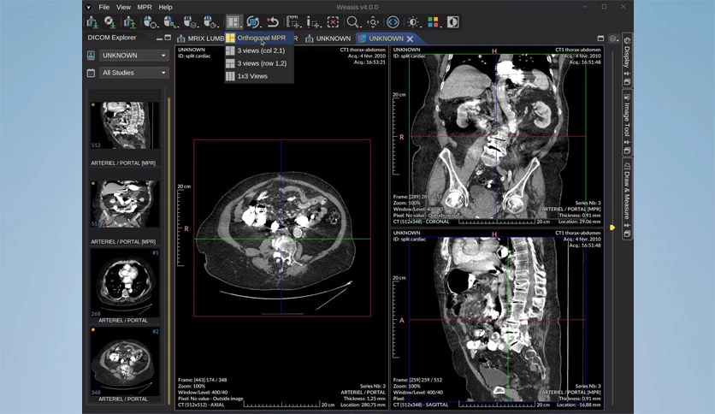Click the reset view icon with red dot
Viewport: 715px width, 414px height.
point(273,22)
